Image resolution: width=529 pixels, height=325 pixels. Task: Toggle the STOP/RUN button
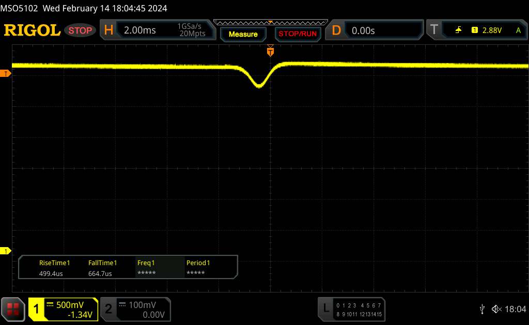(298, 34)
